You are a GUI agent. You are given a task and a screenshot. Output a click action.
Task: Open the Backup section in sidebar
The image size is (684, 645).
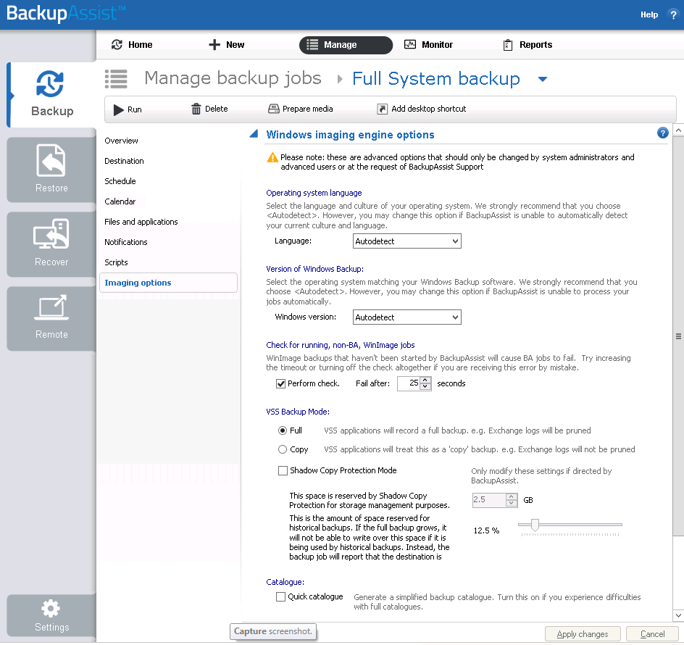coord(52,95)
